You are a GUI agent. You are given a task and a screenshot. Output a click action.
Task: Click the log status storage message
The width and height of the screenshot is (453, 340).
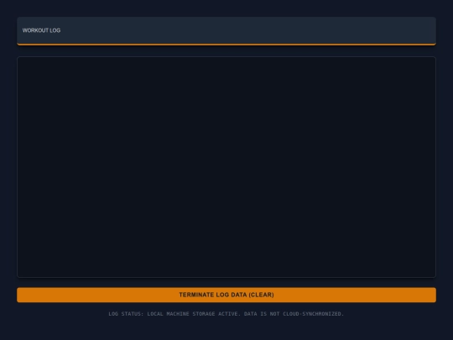pos(226,314)
